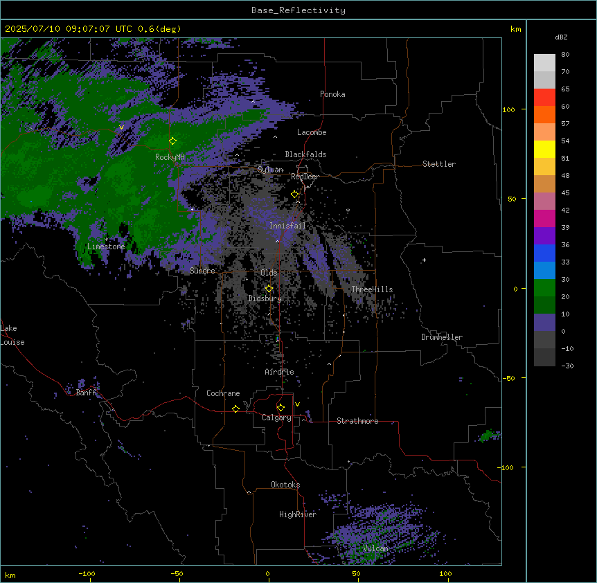
Task: Pick the dark orange 57-60 dBZ swatch
Action: [x=544, y=114]
